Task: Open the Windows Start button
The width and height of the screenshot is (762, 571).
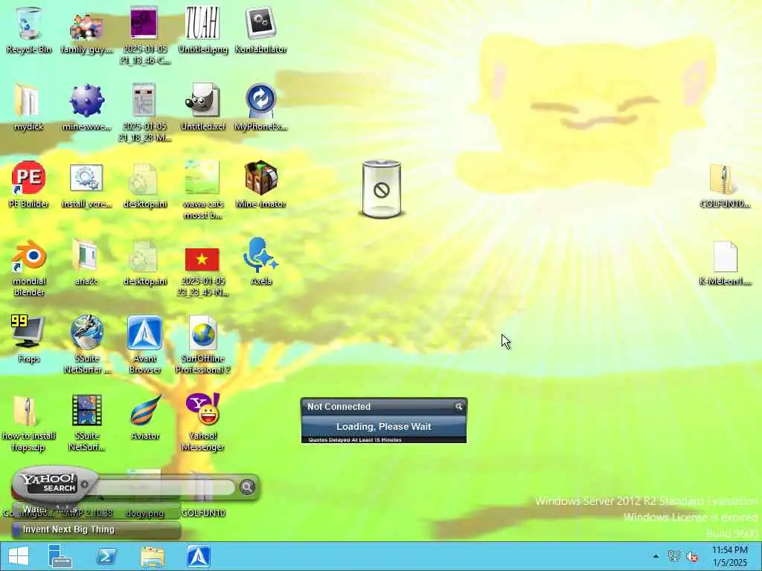Action: [x=19, y=556]
